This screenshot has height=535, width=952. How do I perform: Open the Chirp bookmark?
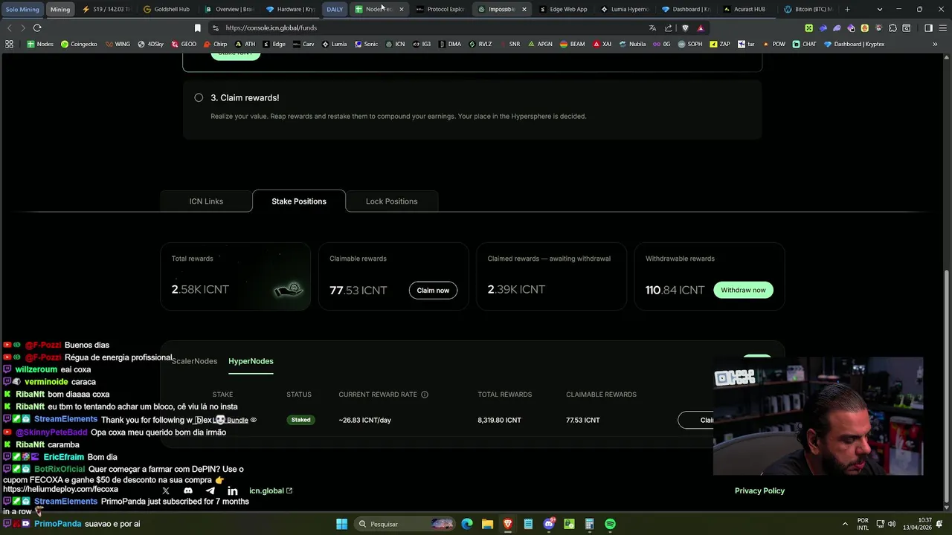(215, 44)
